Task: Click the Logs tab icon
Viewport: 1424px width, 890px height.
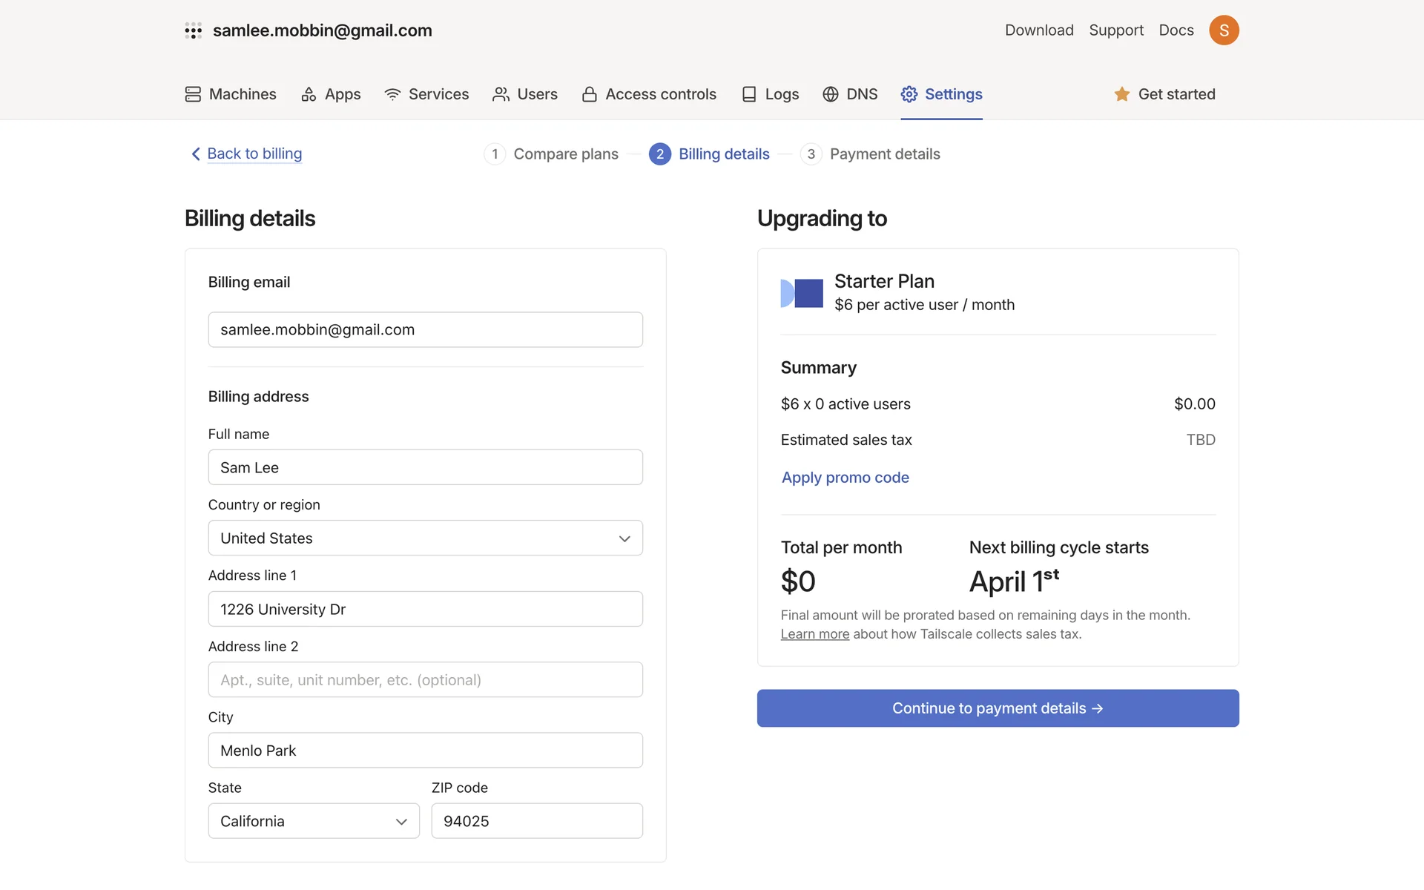Action: click(x=749, y=94)
